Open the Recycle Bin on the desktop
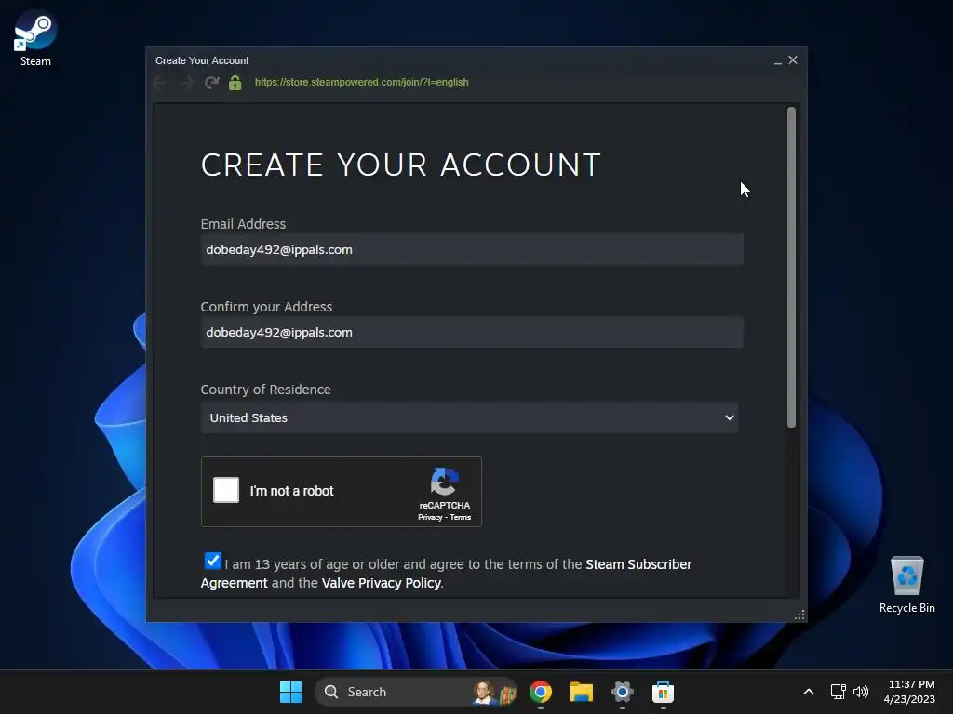This screenshot has height=714, width=953. click(x=906, y=585)
